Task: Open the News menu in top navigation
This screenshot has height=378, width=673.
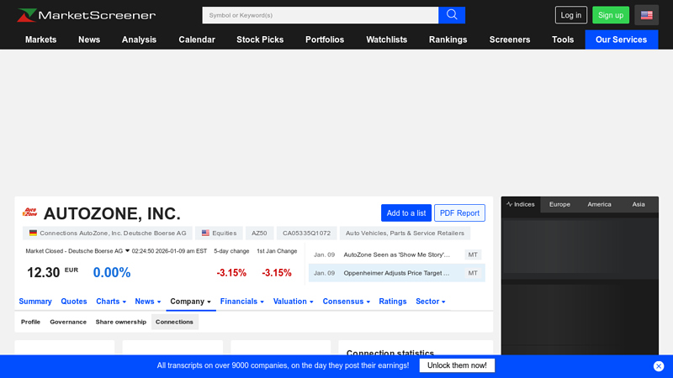Action: pos(89,39)
